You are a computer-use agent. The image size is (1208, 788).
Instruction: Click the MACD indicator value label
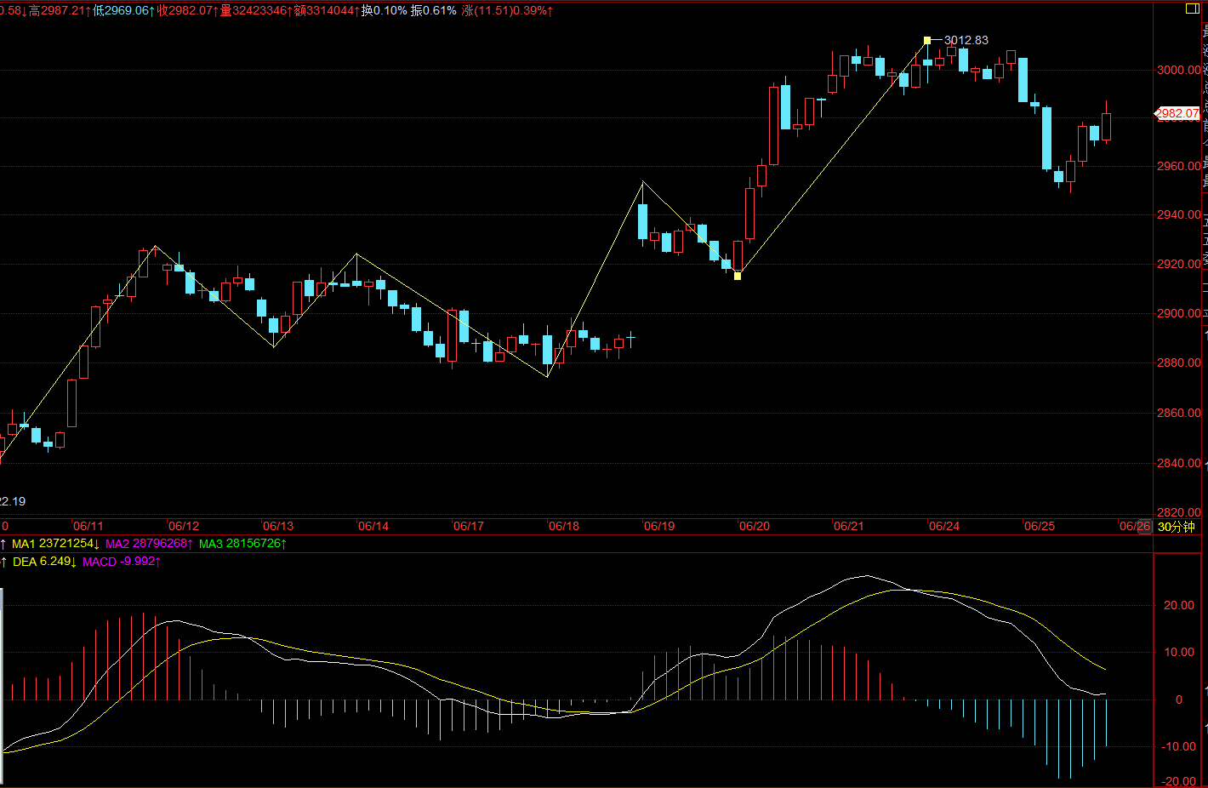(x=122, y=562)
